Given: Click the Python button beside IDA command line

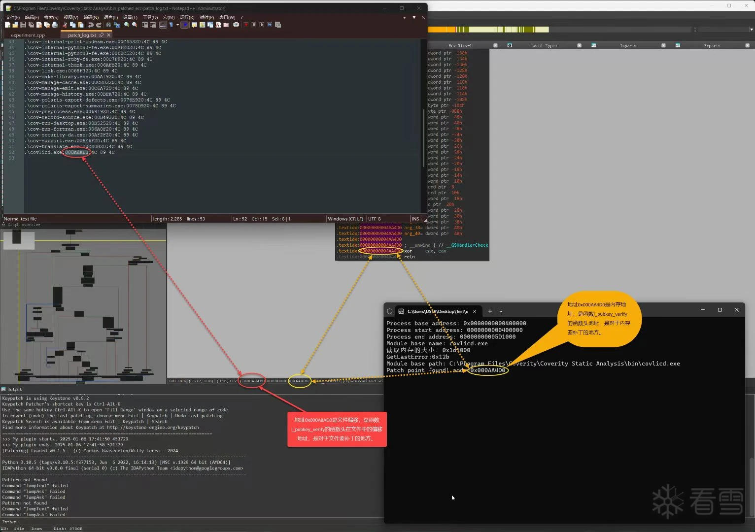Looking at the screenshot, I should [x=9, y=522].
